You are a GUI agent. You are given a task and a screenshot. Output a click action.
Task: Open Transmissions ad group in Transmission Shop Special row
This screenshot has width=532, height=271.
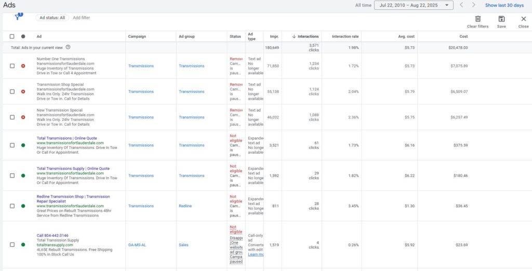click(x=192, y=91)
